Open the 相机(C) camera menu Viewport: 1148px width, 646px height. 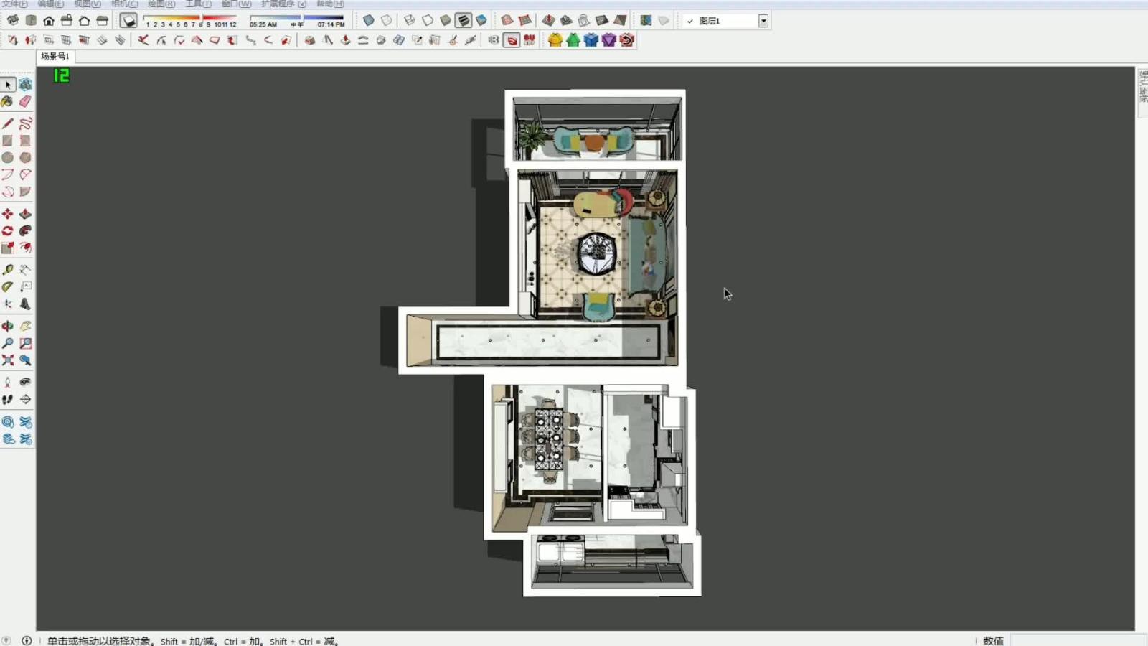pyautogui.click(x=124, y=4)
